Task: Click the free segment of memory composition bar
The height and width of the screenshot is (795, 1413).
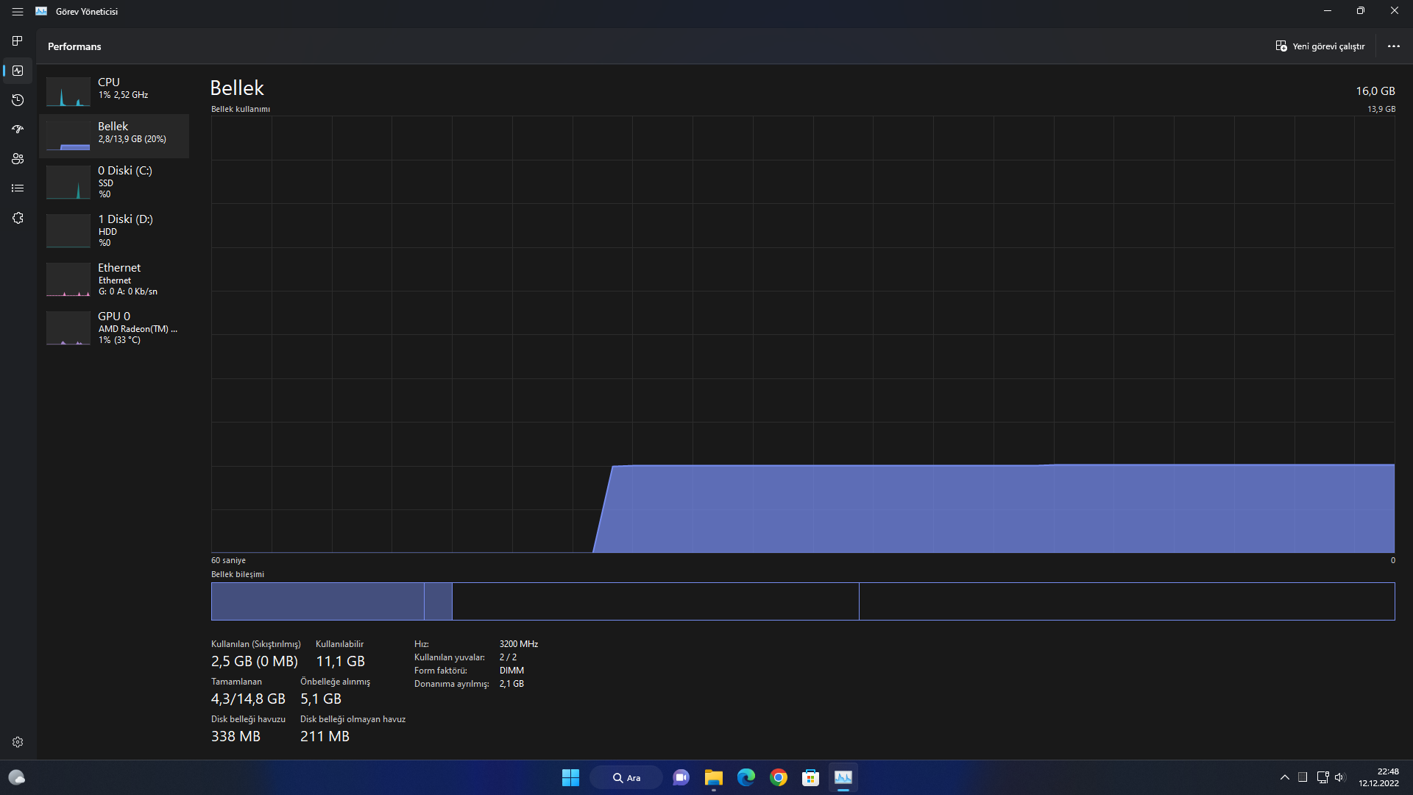Action: point(1127,601)
